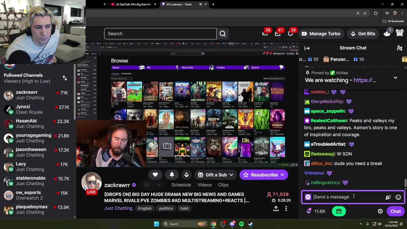Open channel points balance 11.6K
Viewport: 407px width, 229px height.
pos(316,211)
